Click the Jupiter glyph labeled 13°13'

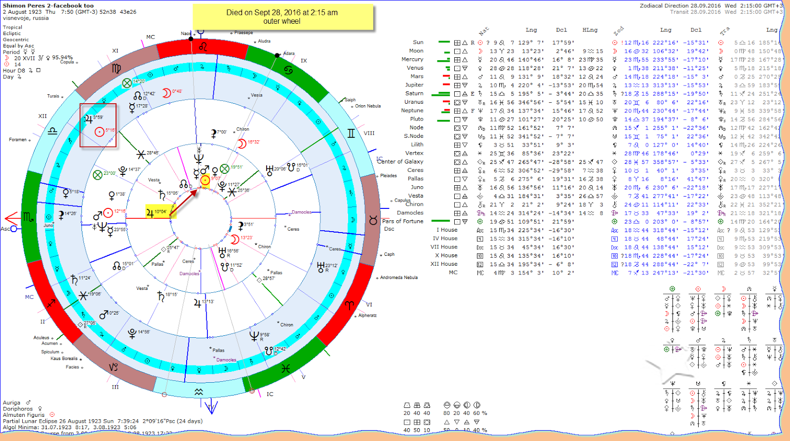(197, 303)
